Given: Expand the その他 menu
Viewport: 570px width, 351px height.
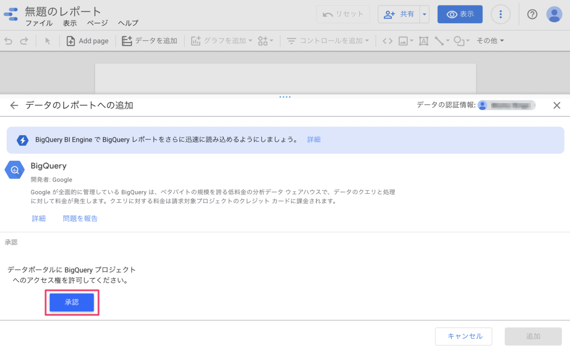Looking at the screenshot, I should (x=490, y=41).
